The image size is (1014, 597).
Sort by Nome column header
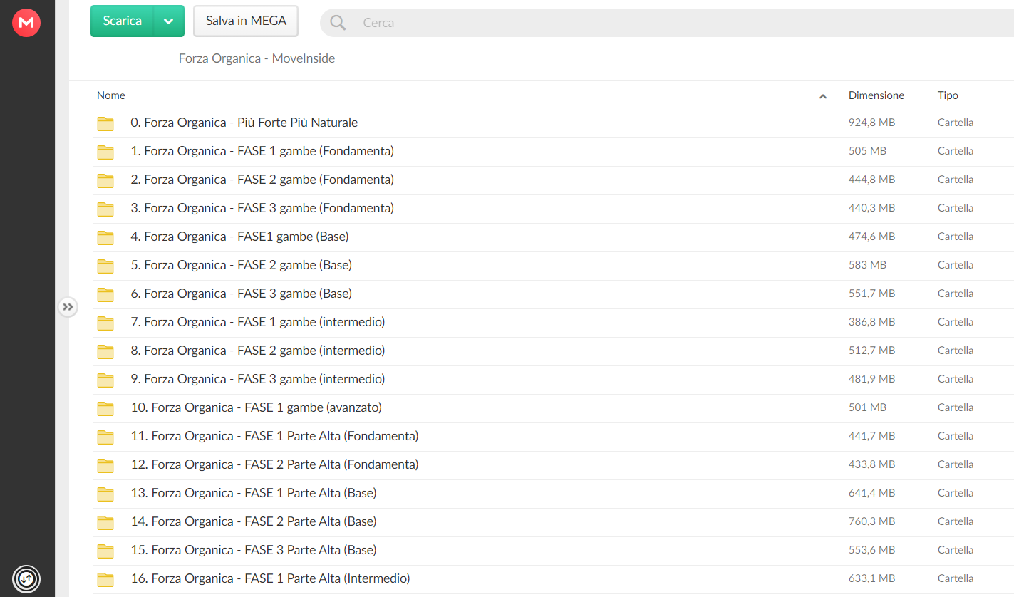pos(111,95)
